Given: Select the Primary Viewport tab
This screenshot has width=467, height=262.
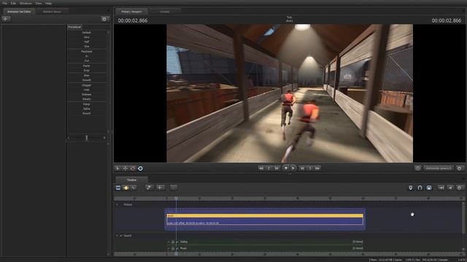Looking at the screenshot, I should (131, 12).
